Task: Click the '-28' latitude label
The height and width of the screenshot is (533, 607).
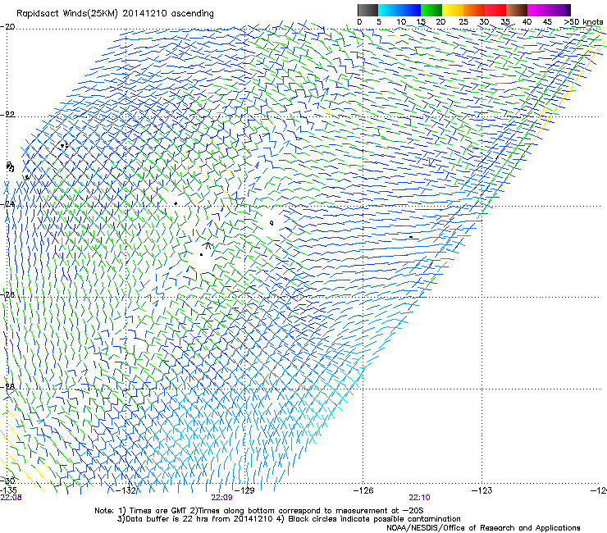Action: pyautogui.click(x=7, y=387)
